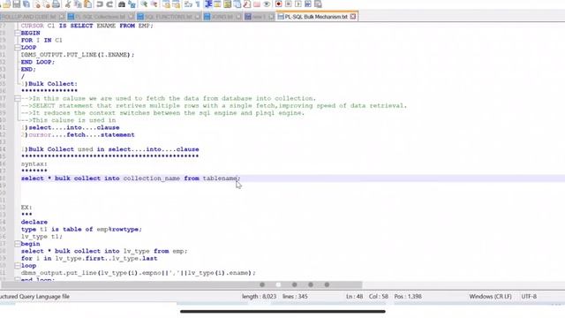Image resolution: width=565 pixels, height=318 pixels.
Task: Toggle the Monitoring eye icon
Action: tap(267, 4)
